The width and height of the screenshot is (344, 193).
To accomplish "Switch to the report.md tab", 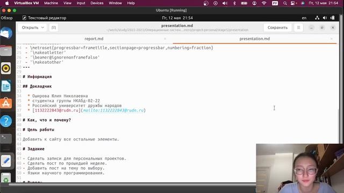I will [x=94, y=39].
